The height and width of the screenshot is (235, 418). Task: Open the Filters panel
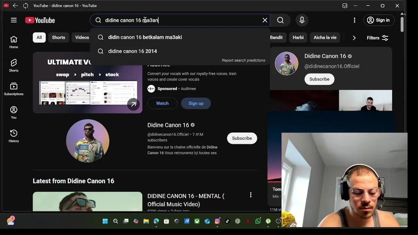point(378,38)
